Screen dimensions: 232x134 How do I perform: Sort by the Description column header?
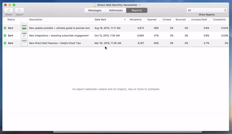click(x=36, y=20)
